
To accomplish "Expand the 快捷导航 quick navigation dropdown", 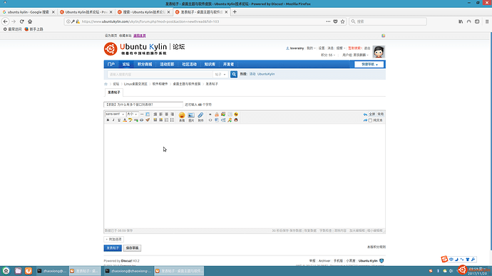I will click(x=369, y=64).
